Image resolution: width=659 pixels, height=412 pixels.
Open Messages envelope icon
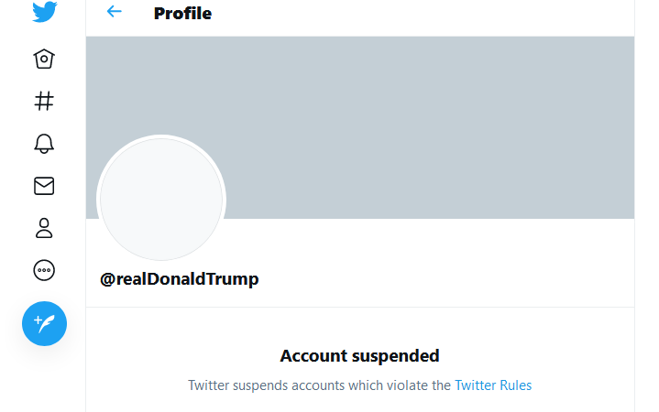(44, 186)
